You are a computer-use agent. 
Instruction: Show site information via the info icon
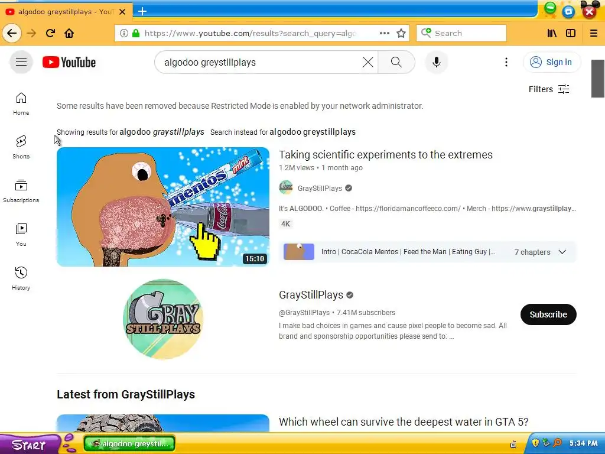(x=124, y=33)
